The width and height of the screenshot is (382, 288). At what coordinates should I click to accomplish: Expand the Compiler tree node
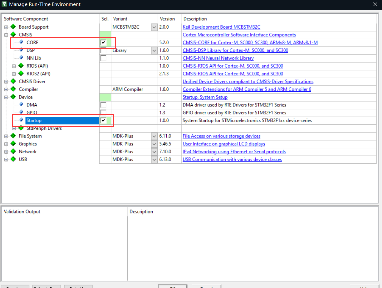pos(6,89)
